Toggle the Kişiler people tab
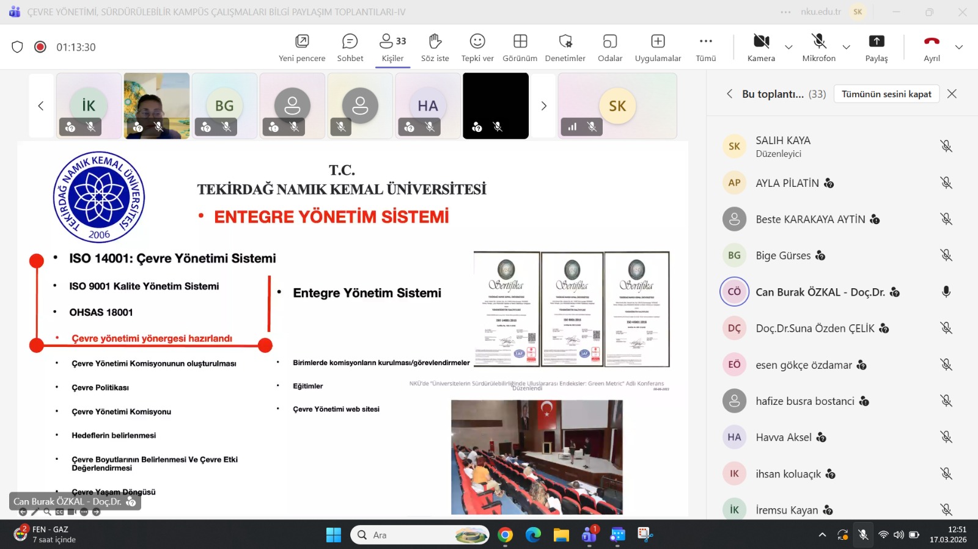The image size is (978, 549). 392,47
